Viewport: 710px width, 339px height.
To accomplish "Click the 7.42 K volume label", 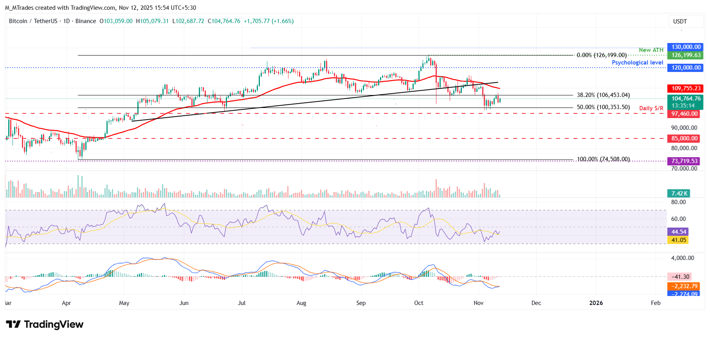I will pos(679,194).
